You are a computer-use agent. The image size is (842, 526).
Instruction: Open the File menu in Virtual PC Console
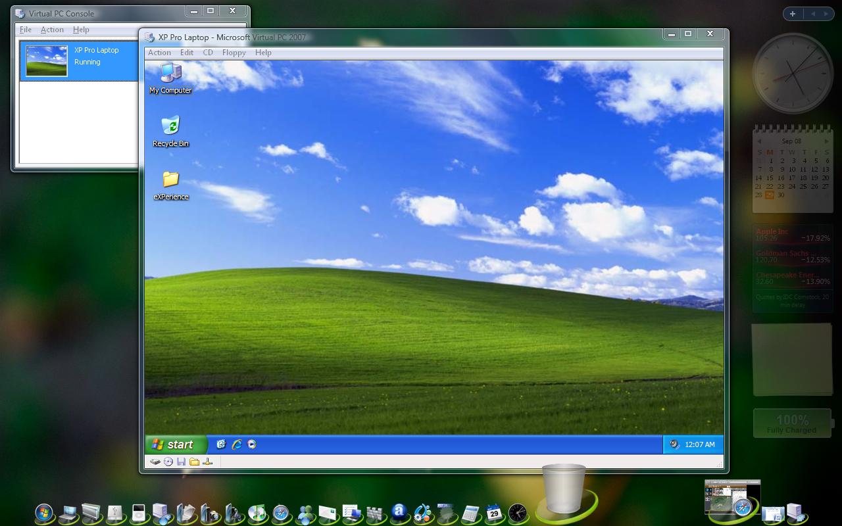coord(25,30)
